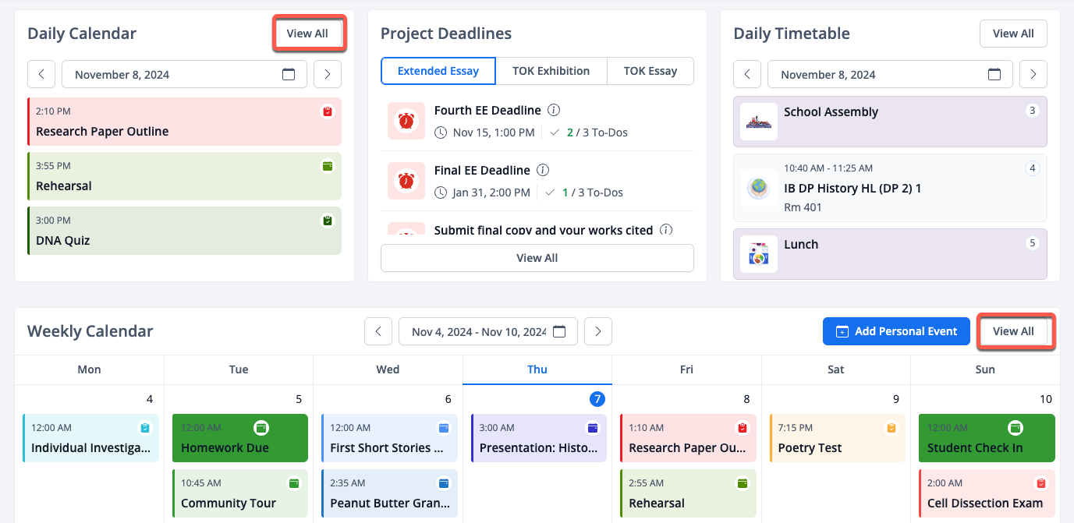The height and width of the screenshot is (523, 1074).
Task: Open the Daily Calendar date picker calendar icon
Action: [289, 75]
